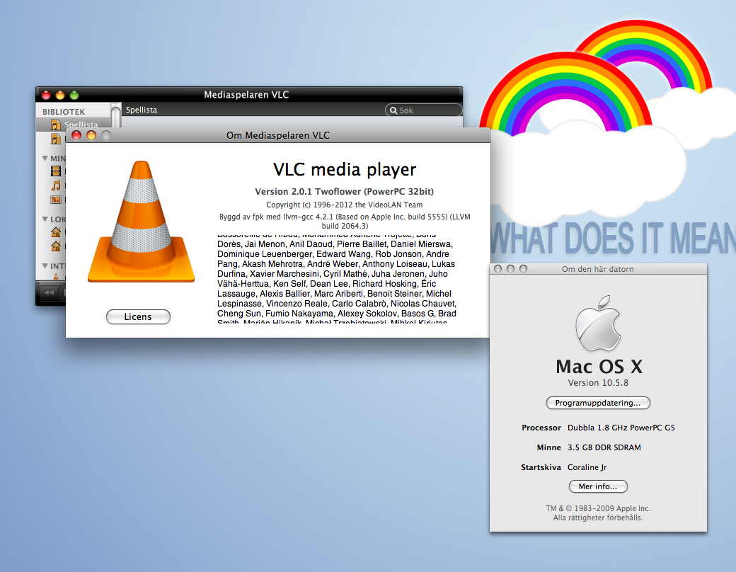Focus the Sök search field
736x572 pixels.
coord(423,110)
